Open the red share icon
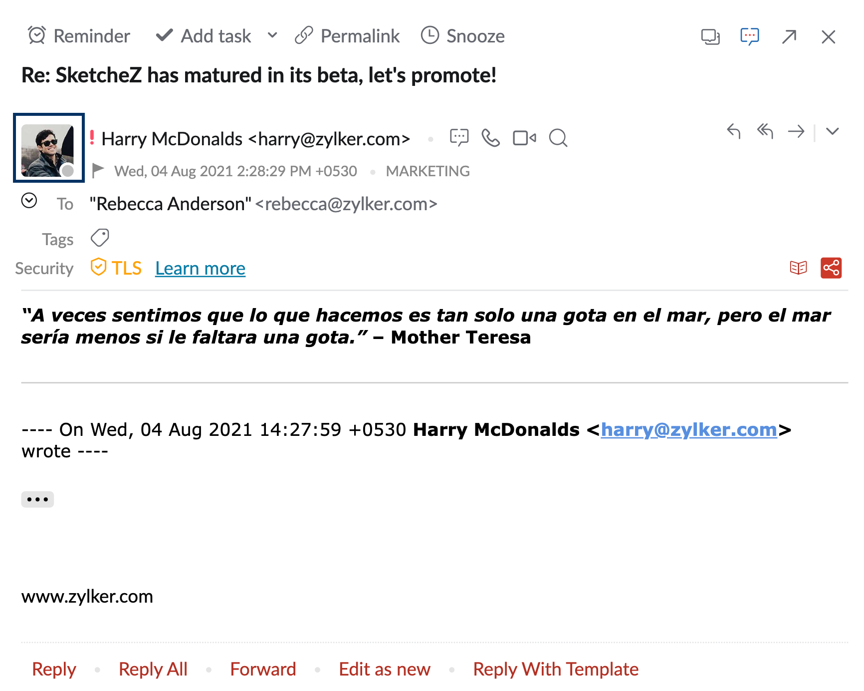 pyautogui.click(x=831, y=268)
